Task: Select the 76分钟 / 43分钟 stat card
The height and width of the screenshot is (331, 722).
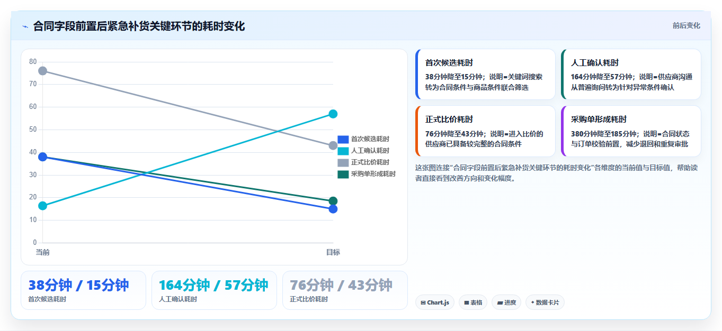Action: pos(345,290)
